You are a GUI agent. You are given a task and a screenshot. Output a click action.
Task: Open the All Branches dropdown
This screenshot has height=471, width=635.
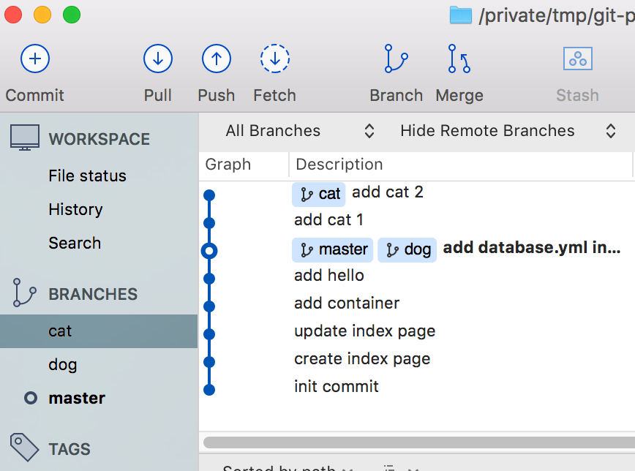299,131
